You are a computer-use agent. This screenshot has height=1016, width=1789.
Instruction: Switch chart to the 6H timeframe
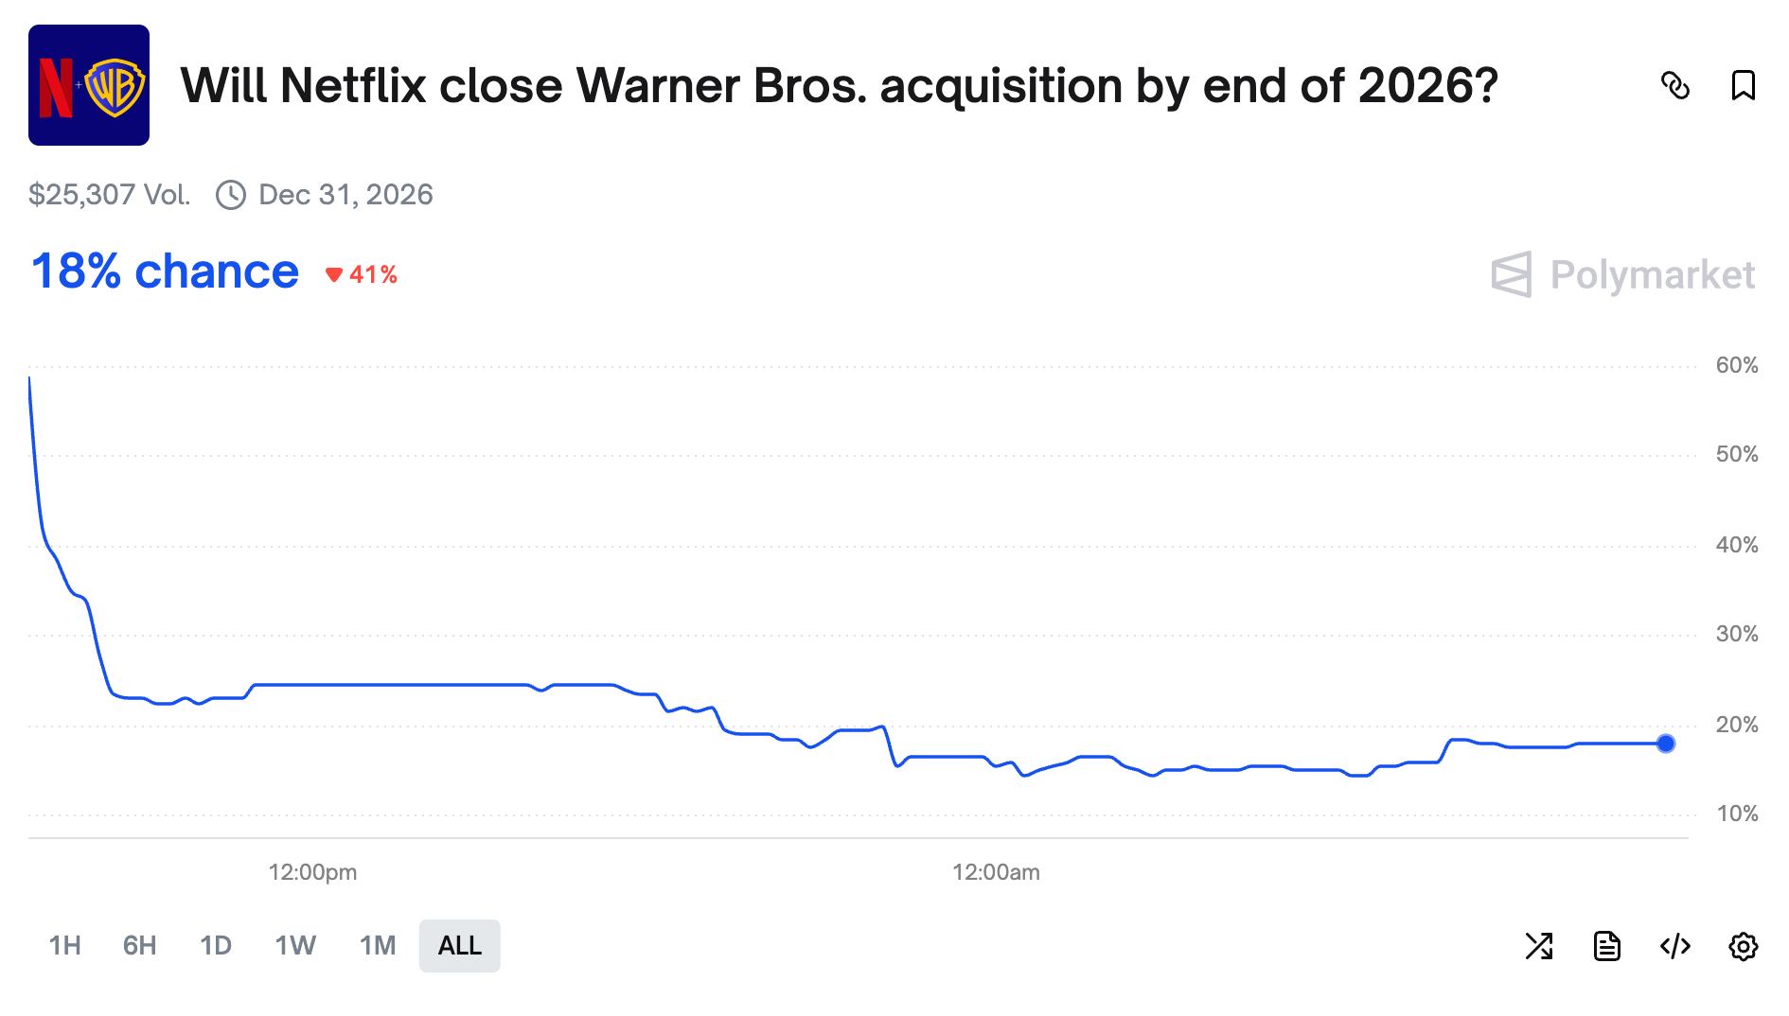tap(139, 945)
